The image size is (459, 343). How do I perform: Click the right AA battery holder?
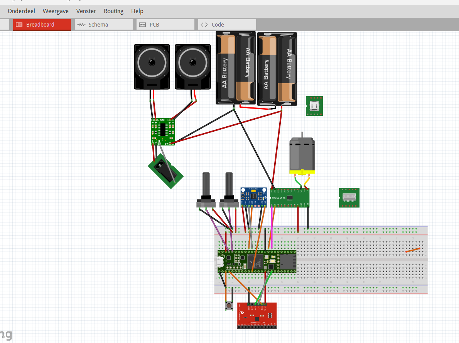click(277, 69)
